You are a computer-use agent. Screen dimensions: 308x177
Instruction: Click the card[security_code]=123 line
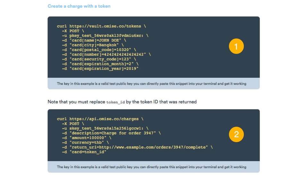pyautogui.click(x=99, y=59)
